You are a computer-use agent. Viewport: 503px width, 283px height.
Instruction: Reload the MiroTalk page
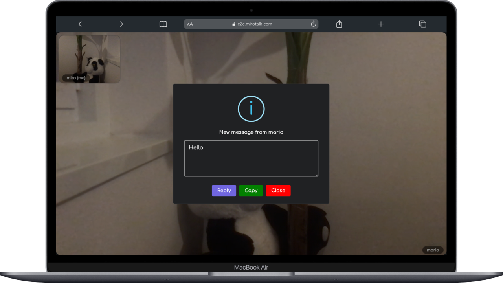click(313, 24)
